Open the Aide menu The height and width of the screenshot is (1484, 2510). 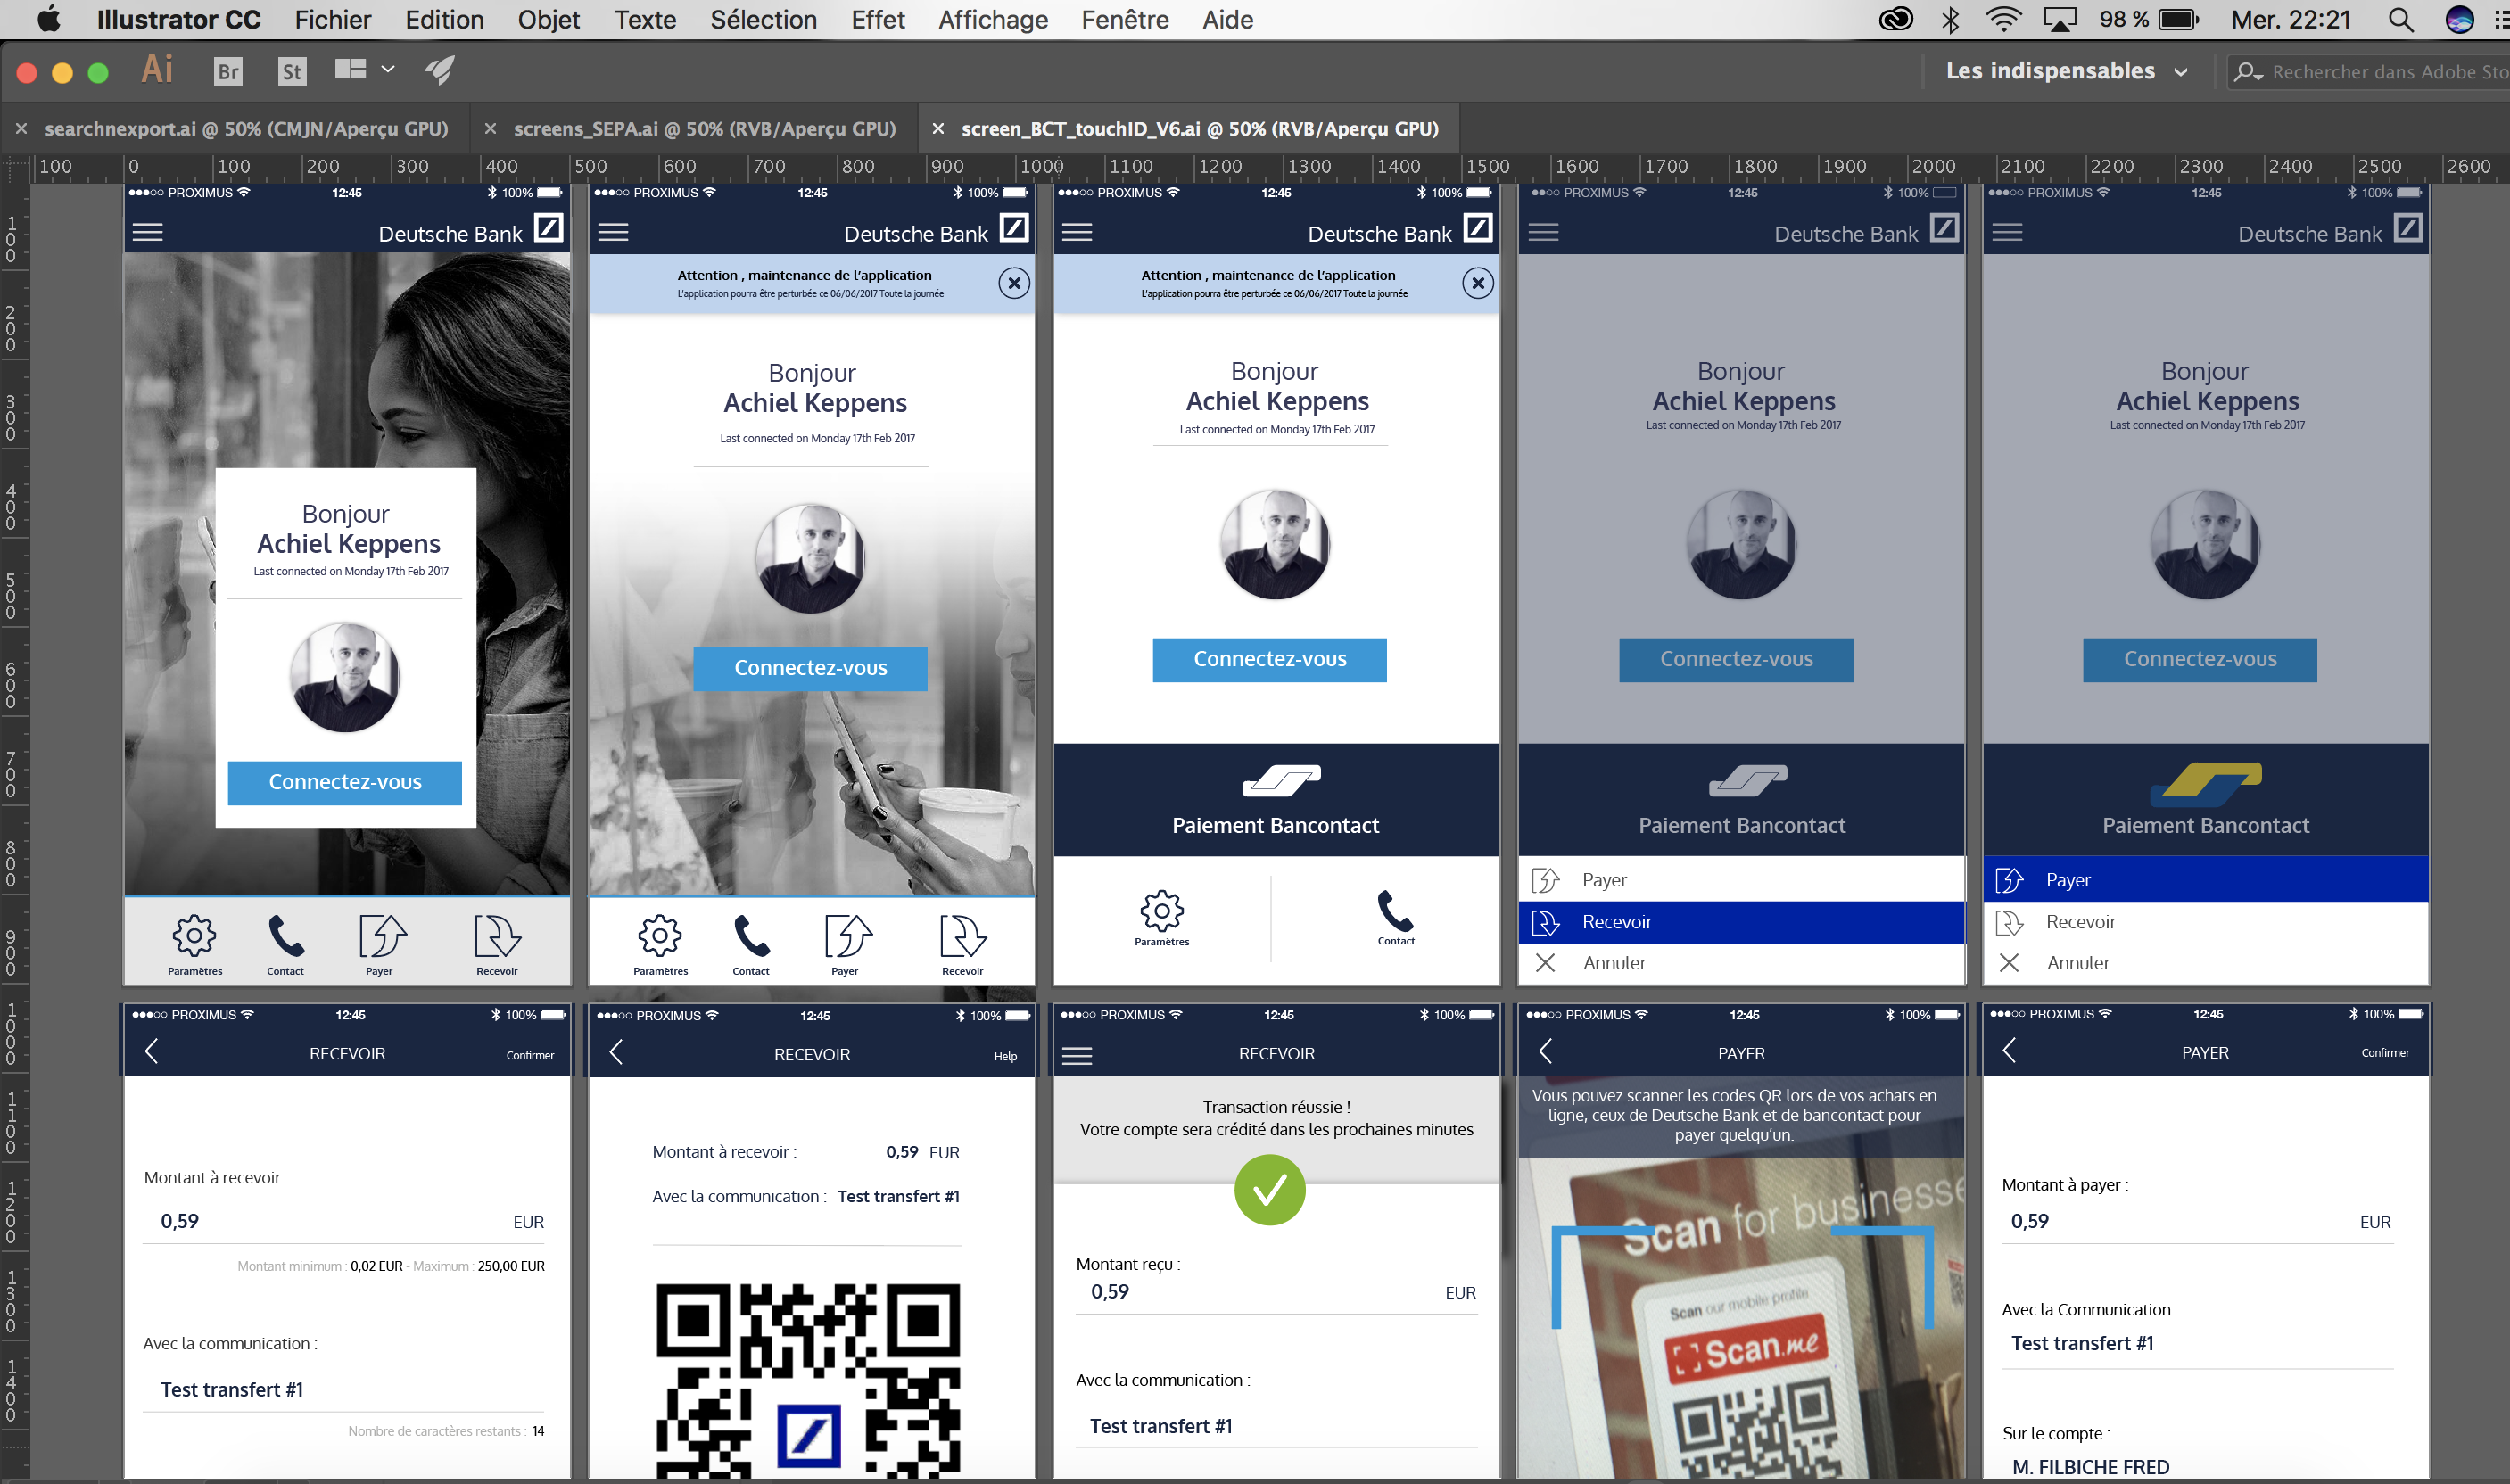pyautogui.click(x=1227, y=20)
